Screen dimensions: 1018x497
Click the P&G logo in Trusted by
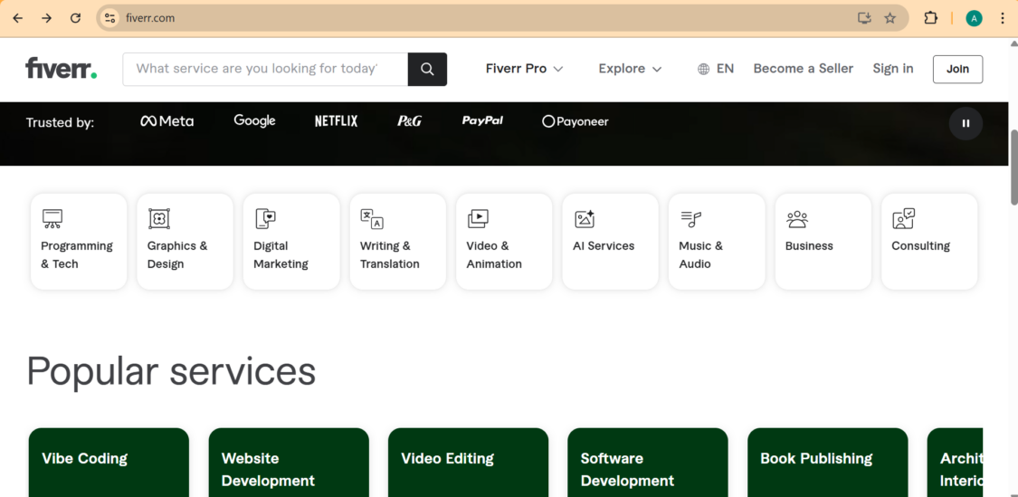click(x=410, y=120)
